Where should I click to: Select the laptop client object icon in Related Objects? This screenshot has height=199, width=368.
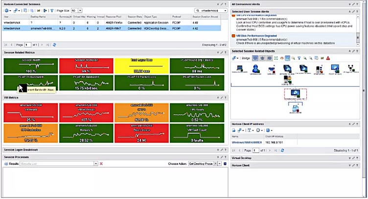point(239,68)
